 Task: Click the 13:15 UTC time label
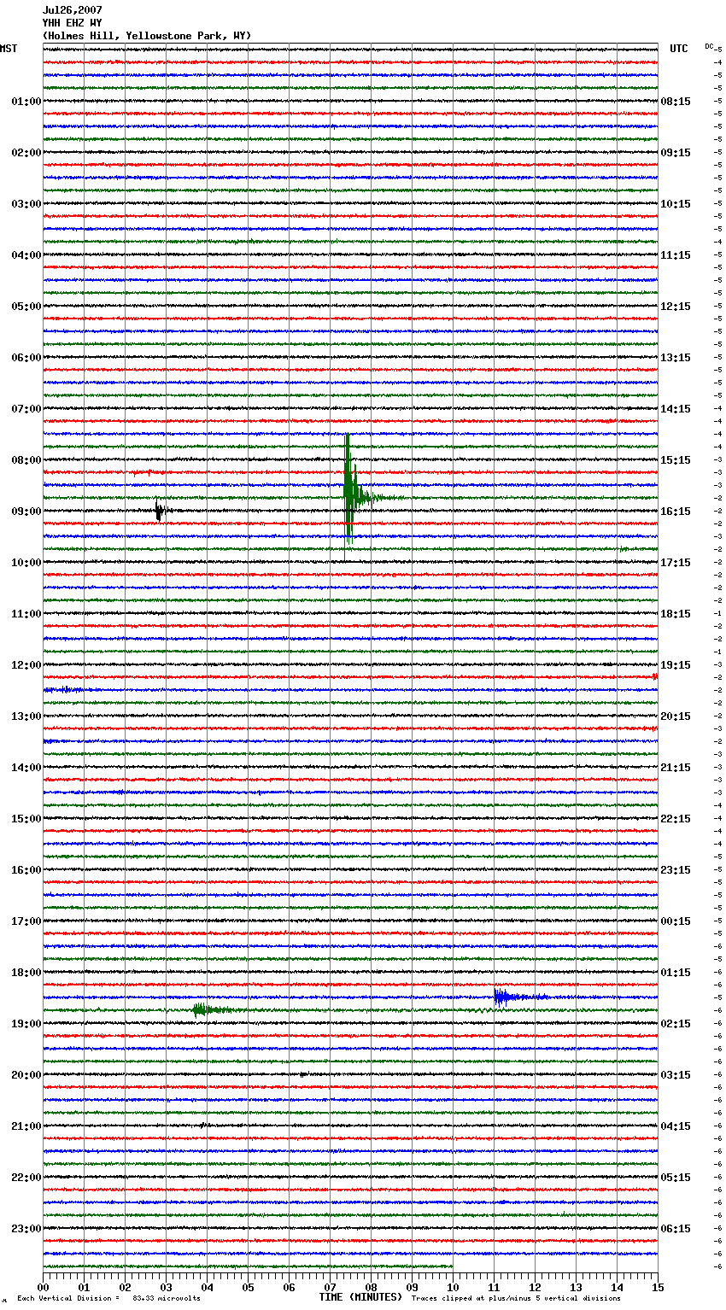[x=676, y=358]
